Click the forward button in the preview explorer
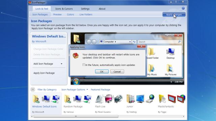This screenshot has width=216, height=121. pyautogui.click(x=94, y=42)
